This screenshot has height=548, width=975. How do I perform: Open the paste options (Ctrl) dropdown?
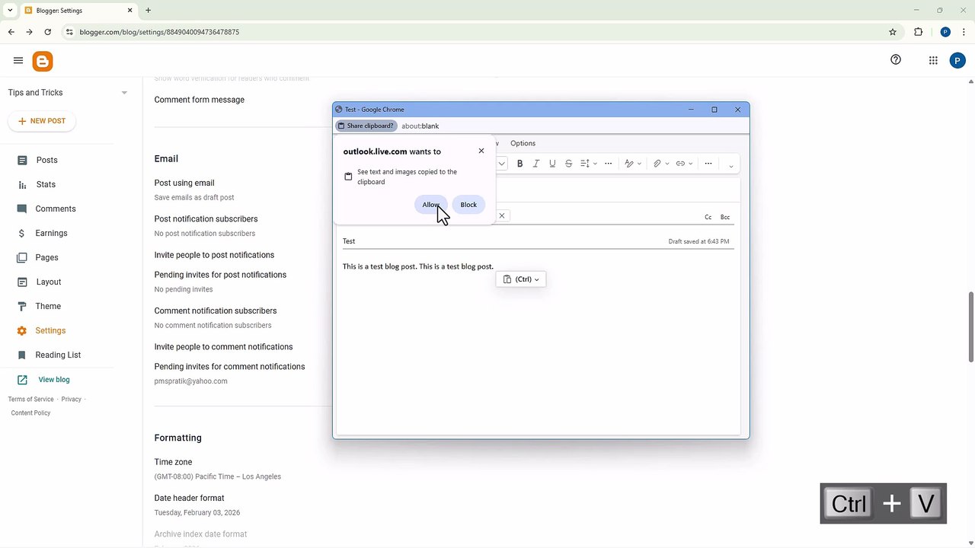coord(521,279)
